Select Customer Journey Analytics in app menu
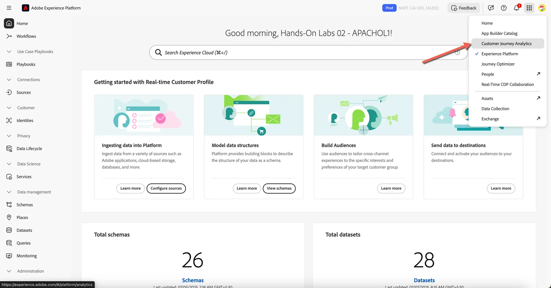The image size is (551, 288). pyautogui.click(x=508, y=44)
